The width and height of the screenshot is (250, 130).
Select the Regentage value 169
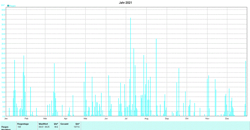coord(19,127)
